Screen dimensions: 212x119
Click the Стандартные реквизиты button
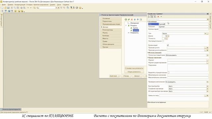(x=134, y=68)
